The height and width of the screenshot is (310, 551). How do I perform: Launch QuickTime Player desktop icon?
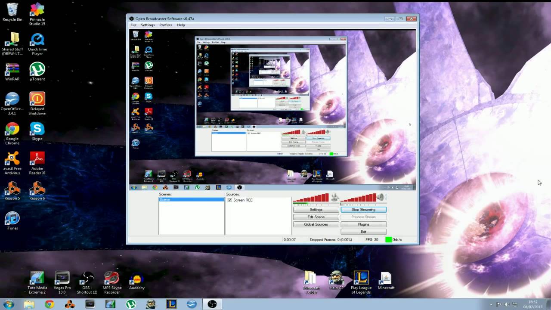point(37,44)
